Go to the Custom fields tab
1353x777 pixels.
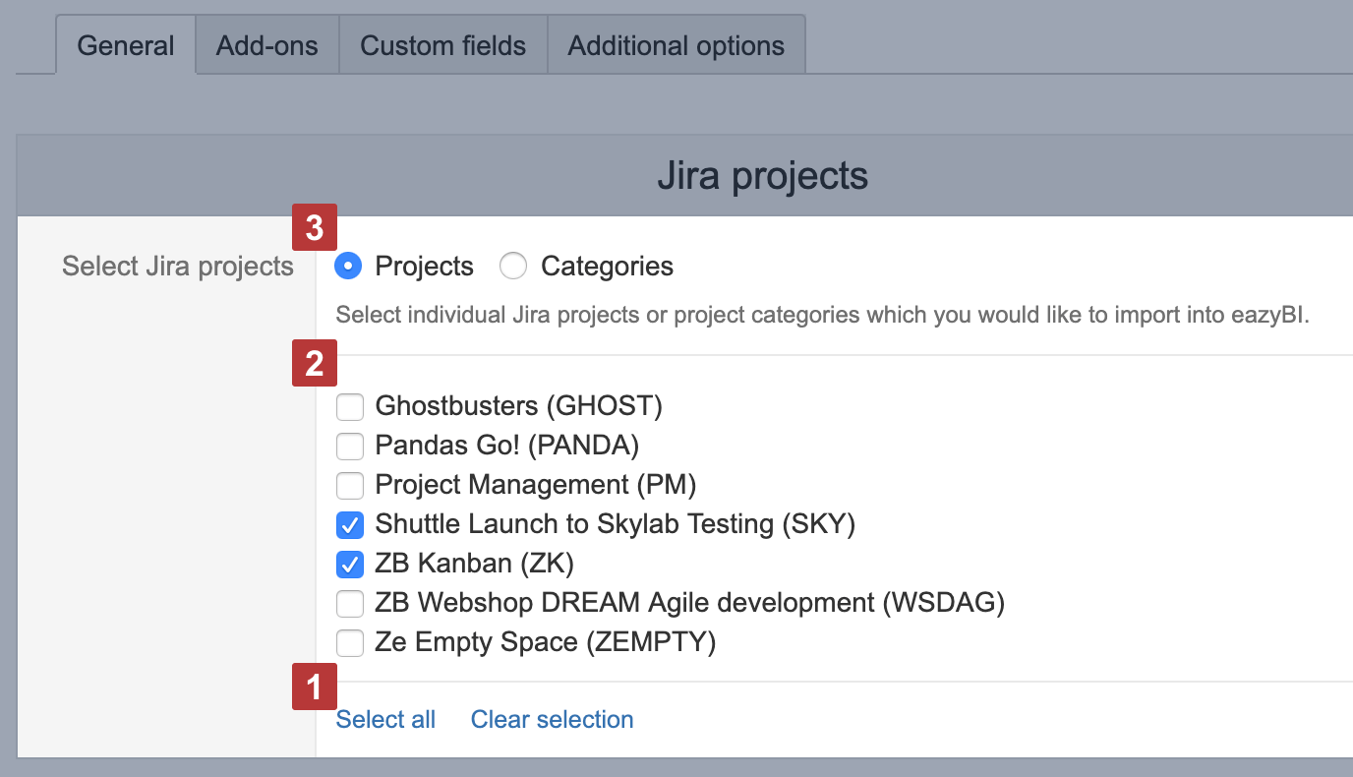coord(442,45)
